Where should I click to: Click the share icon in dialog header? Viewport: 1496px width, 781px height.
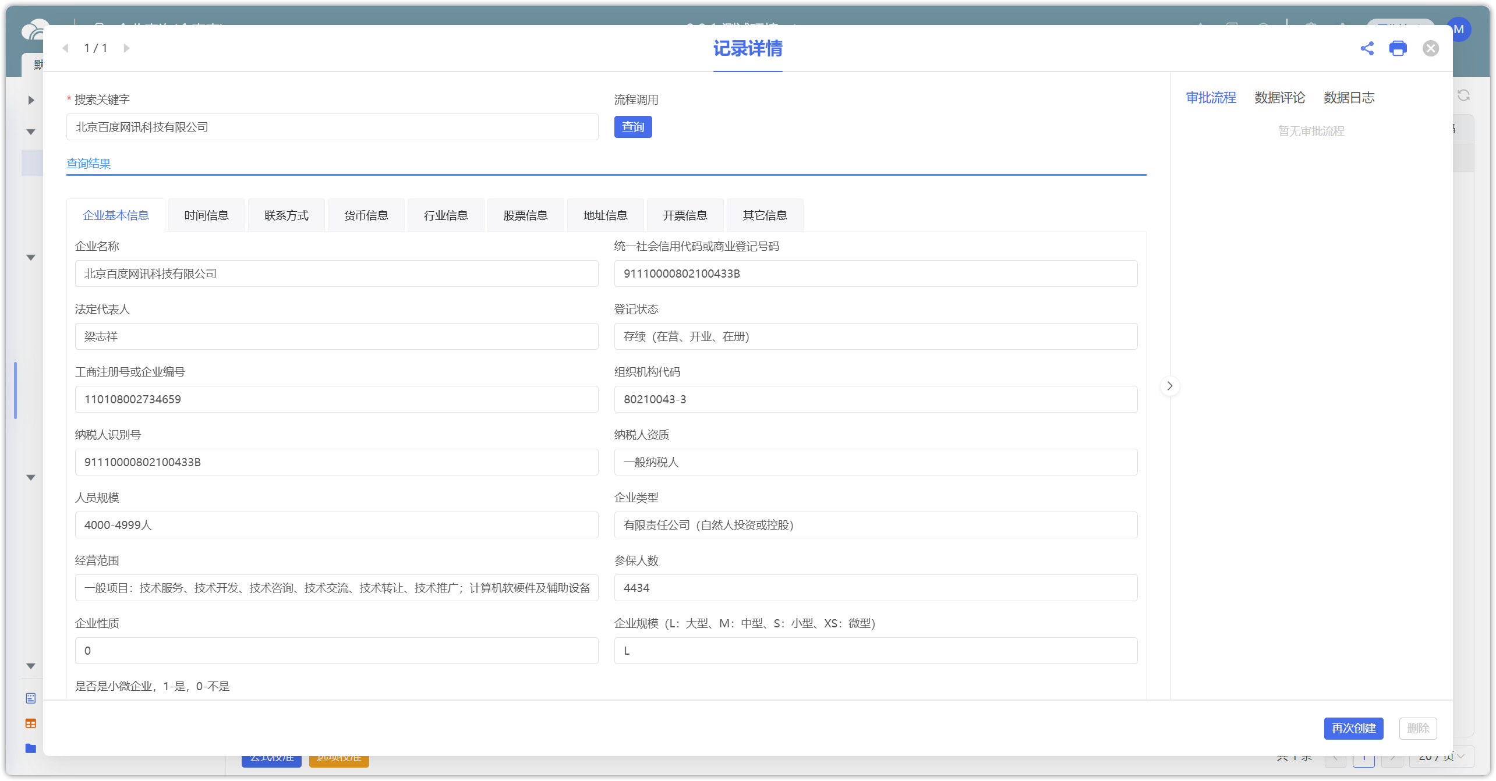(1367, 48)
